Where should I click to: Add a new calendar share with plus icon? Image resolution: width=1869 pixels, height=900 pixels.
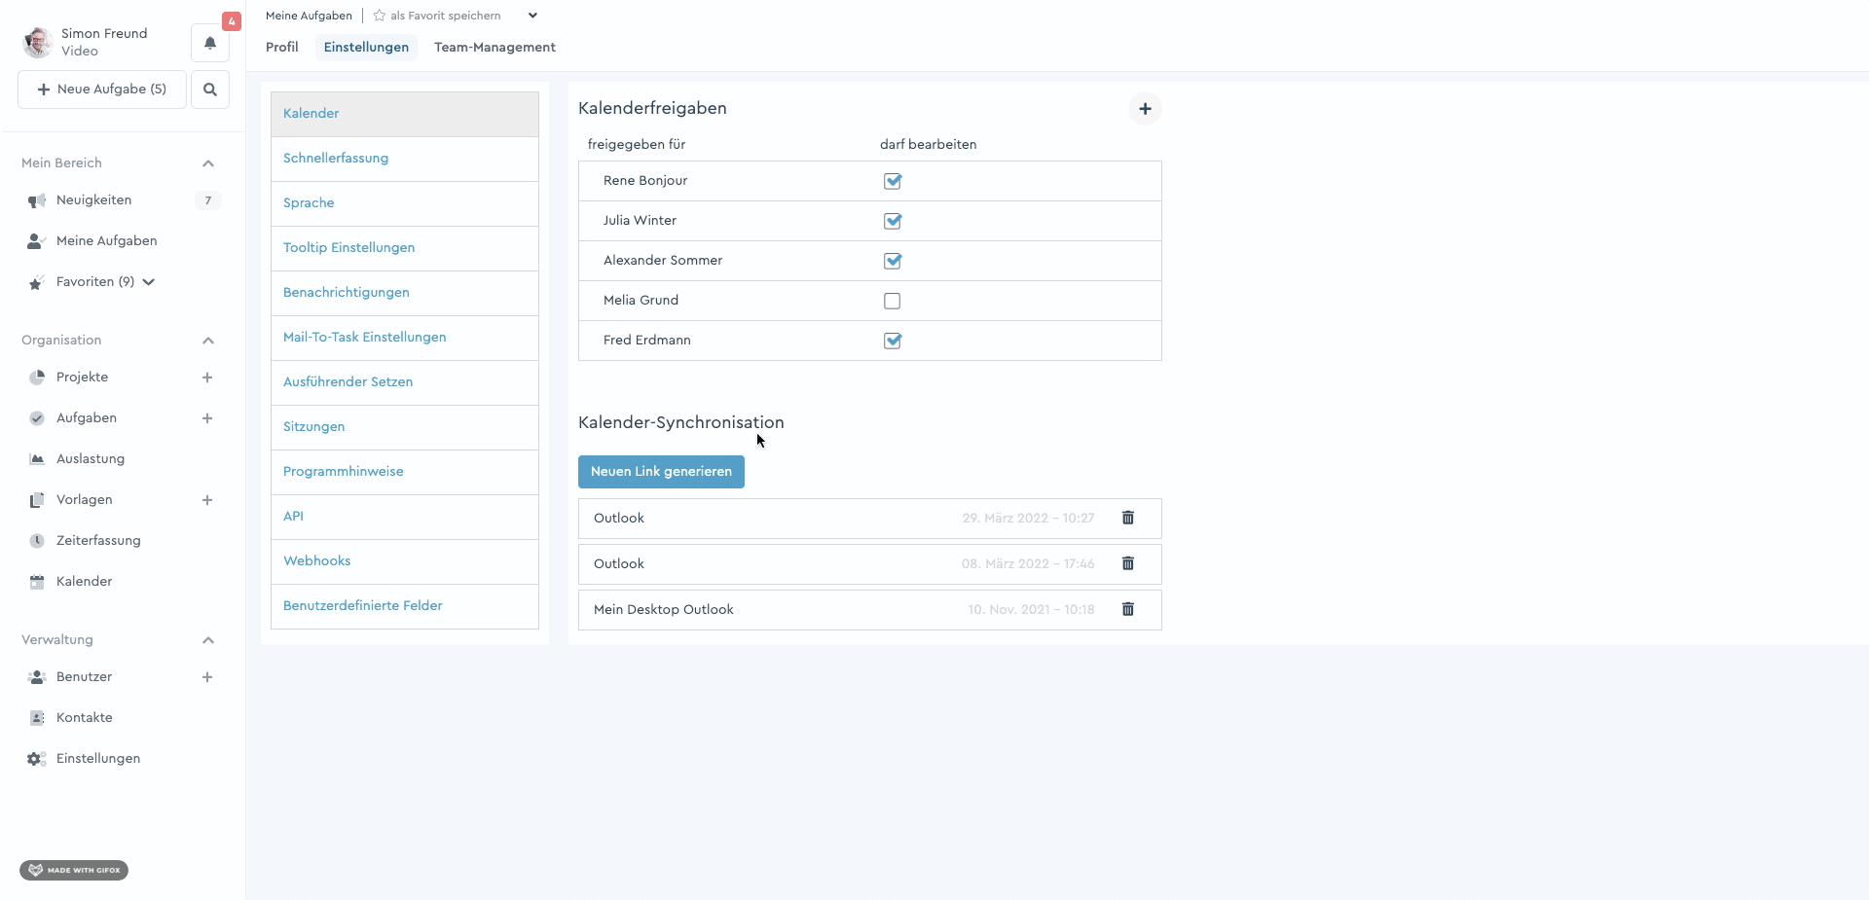[x=1145, y=109]
